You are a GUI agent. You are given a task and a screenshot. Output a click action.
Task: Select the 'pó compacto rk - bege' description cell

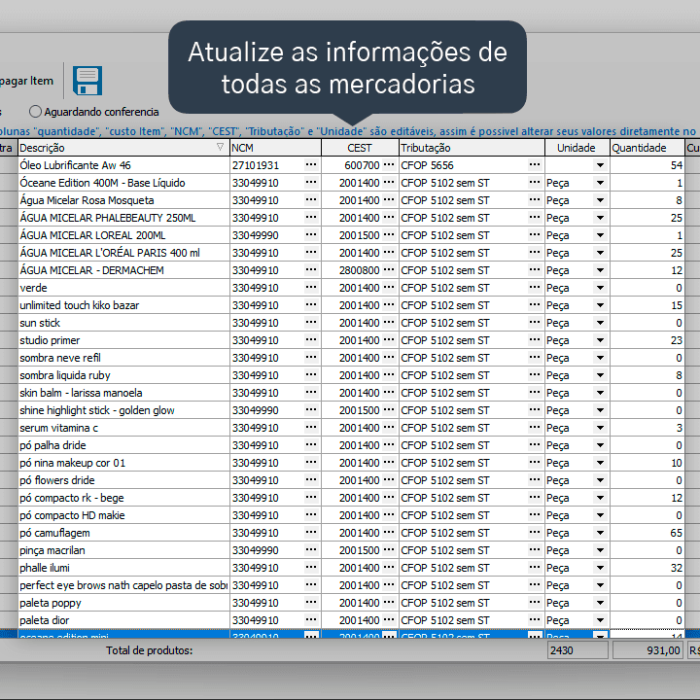pos(123,498)
